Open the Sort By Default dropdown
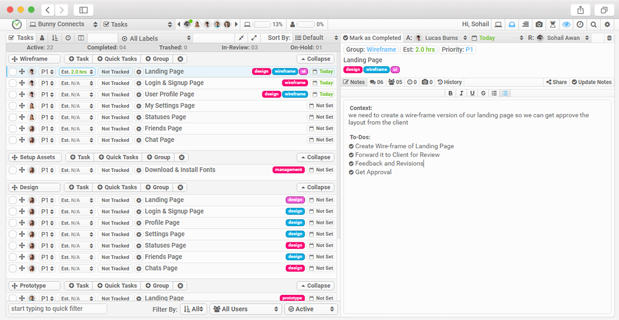 pyautogui.click(x=317, y=38)
